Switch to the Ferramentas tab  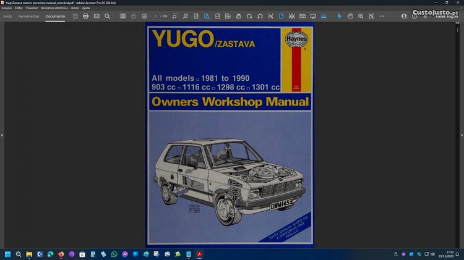[28, 16]
